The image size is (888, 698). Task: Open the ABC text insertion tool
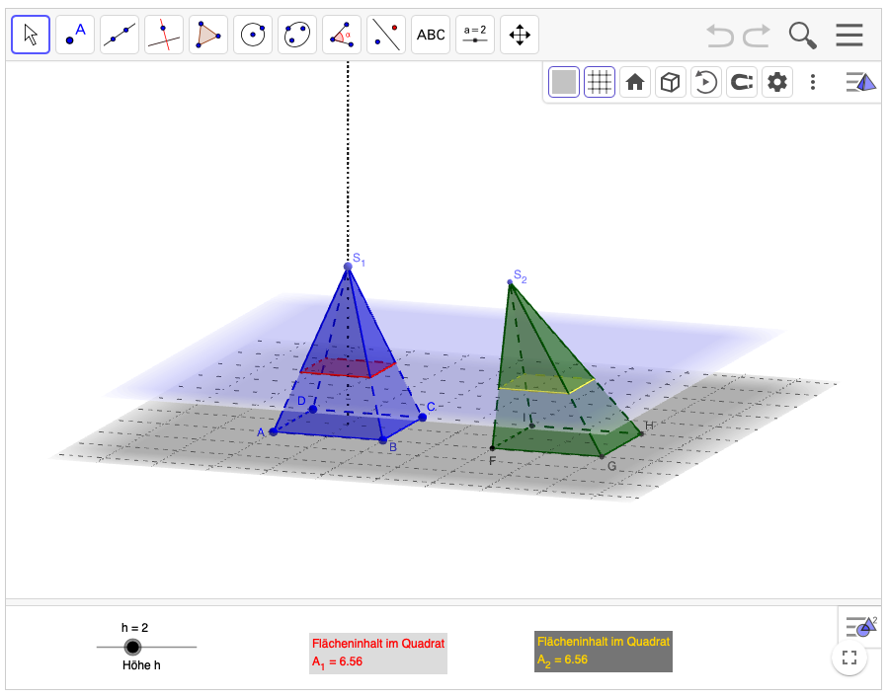tap(431, 35)
